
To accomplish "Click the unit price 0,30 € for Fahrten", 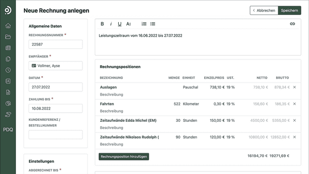I will tap(219, 104).
